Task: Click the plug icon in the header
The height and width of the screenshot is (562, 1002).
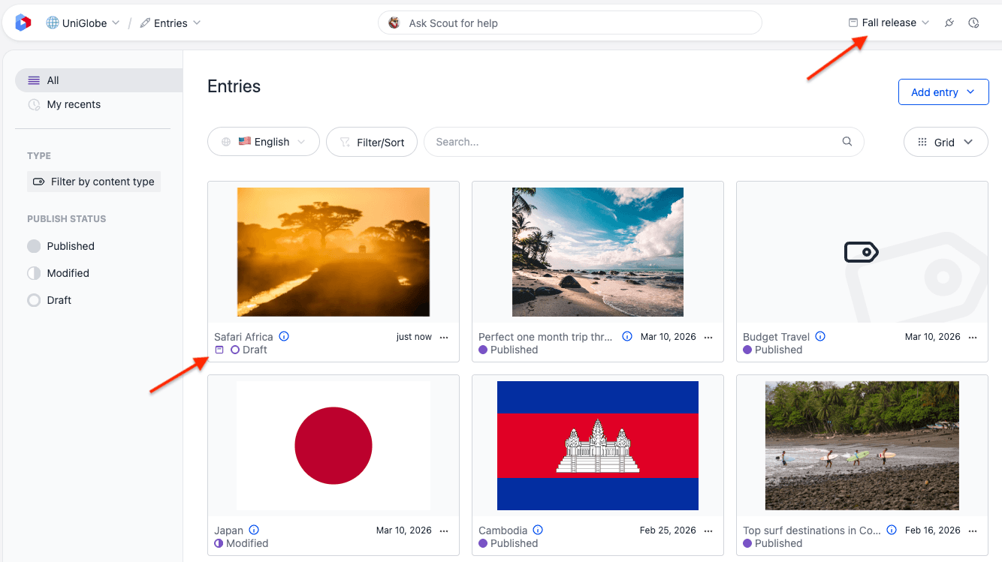Action: (949, 23)
